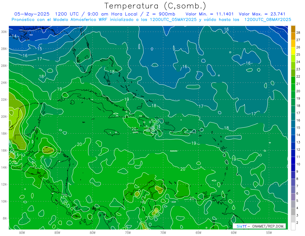Viewport: 305px width, 236px height.
Task: Click legend value "13"
Action: (298, 142)
